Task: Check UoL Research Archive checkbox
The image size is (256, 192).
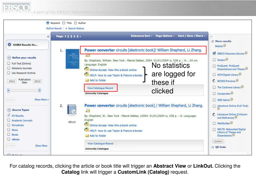Action: tap(9, 73)
